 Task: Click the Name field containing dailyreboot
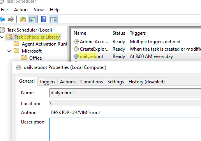click(x=125, y=93)
